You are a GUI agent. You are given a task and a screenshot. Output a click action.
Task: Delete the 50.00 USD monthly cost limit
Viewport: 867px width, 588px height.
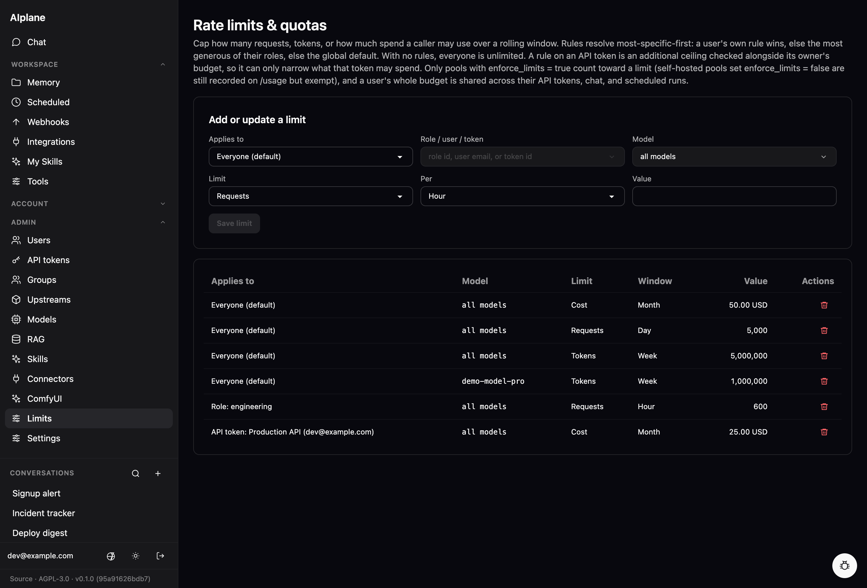pos(824,305)
